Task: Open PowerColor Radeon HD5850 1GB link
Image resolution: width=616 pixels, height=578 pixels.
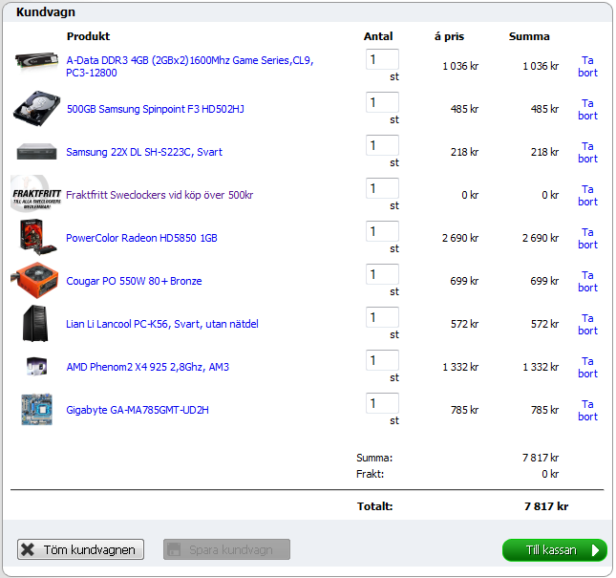Action: coord(141,238)
